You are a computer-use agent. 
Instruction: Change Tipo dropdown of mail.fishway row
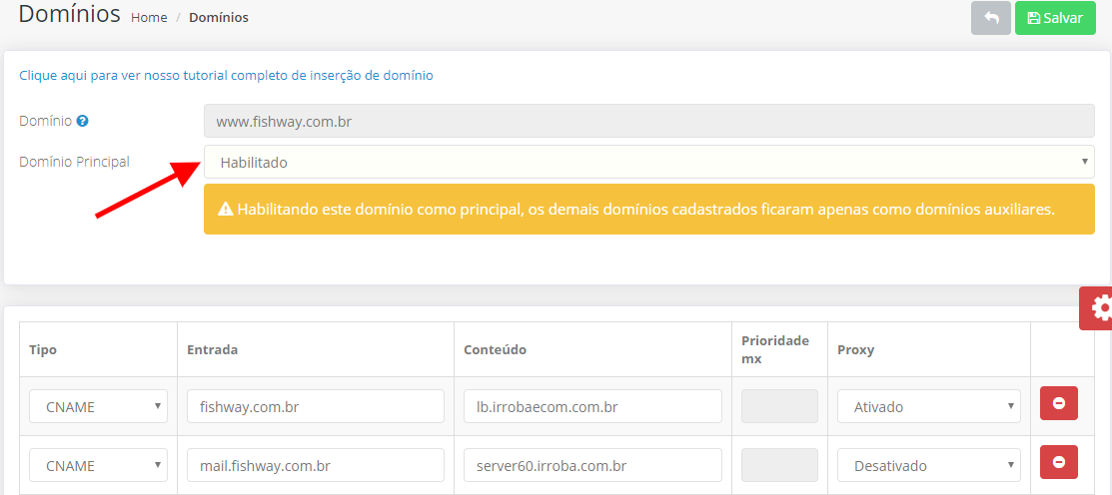point(99,465)
